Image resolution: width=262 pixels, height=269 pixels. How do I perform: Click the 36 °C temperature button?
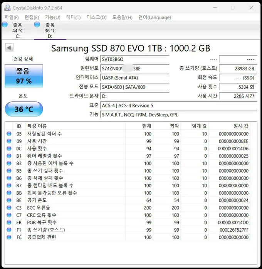tap(24, 109)
